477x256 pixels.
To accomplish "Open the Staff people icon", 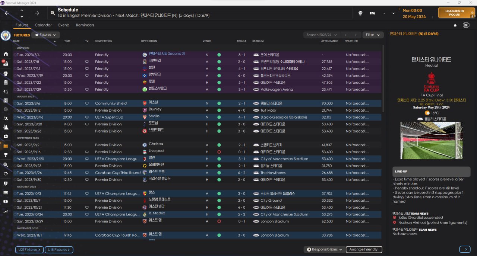I will [x=6, y=118].
